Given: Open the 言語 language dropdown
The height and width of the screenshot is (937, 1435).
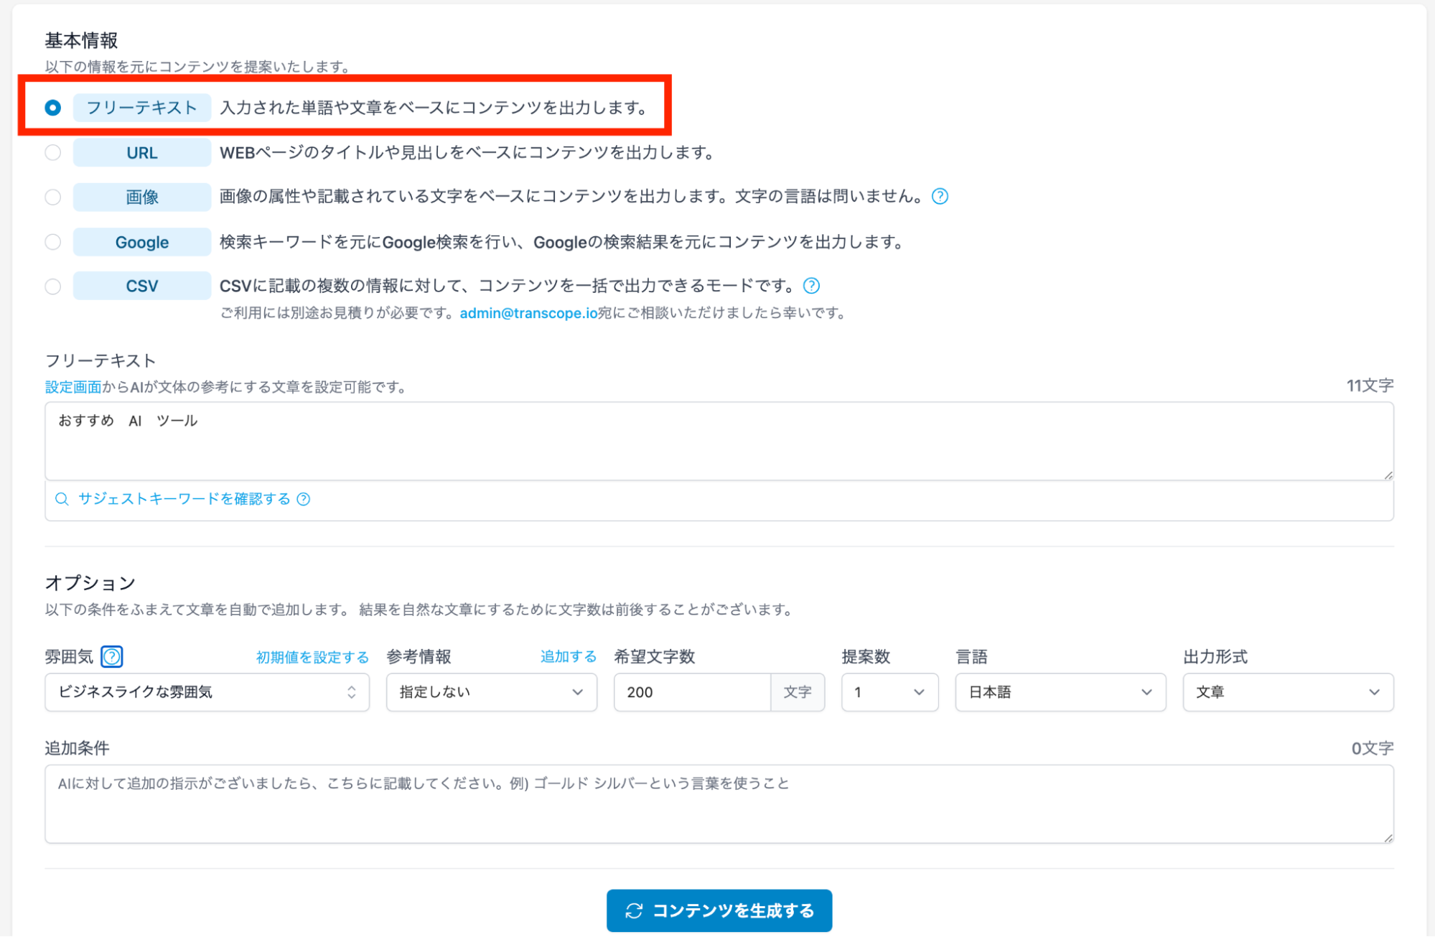Looking at the screenshot, I should [x=1060, y=692].
